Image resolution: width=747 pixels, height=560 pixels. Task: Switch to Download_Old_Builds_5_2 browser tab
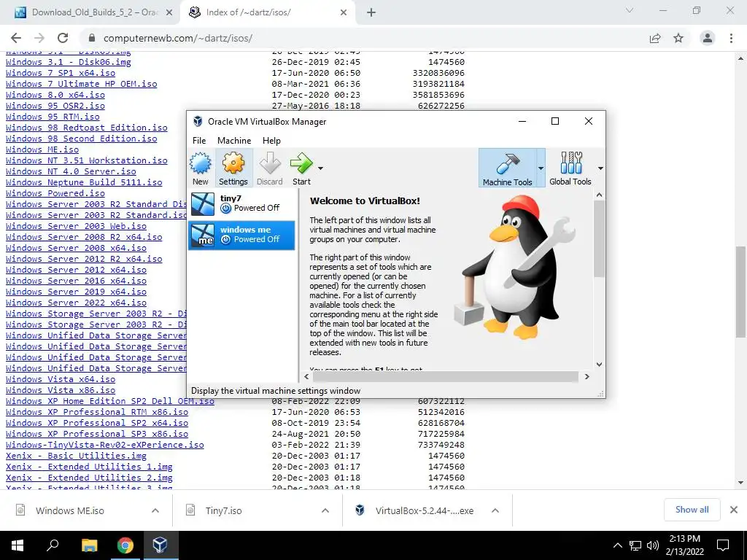pyautogui.click(x=93, y=12)
